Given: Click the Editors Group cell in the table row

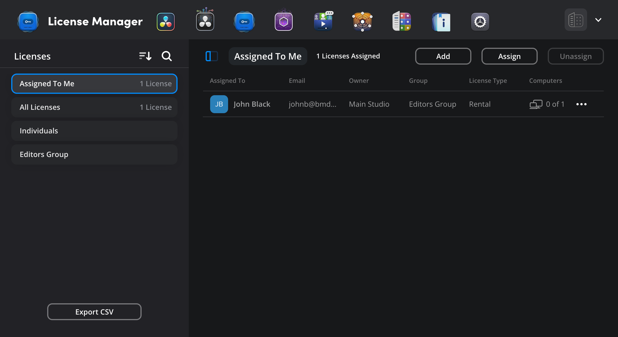Looking at the screenshot, I should tap(433, 104).
